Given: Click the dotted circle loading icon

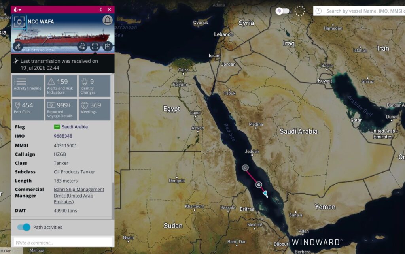Looking at the screenshot, I should [300, 11].
